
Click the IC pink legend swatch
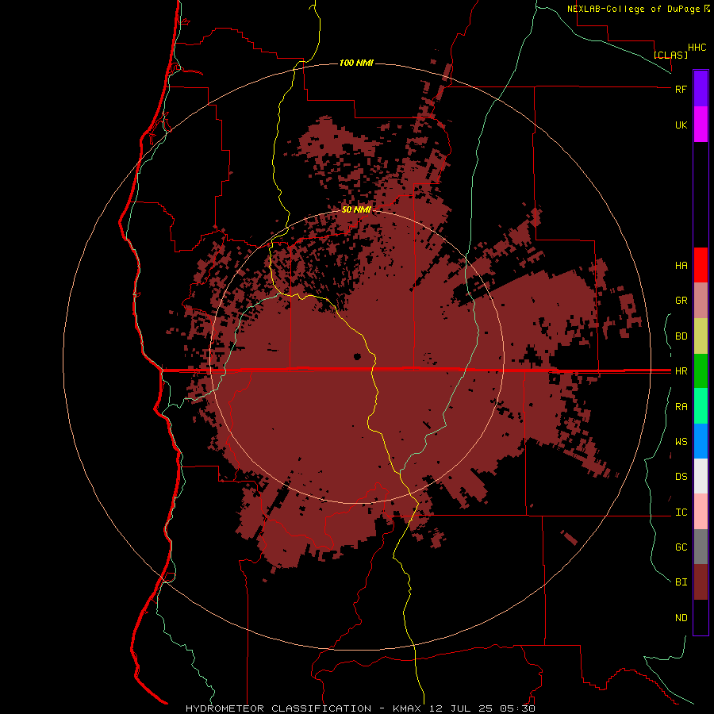coord(701,512)
